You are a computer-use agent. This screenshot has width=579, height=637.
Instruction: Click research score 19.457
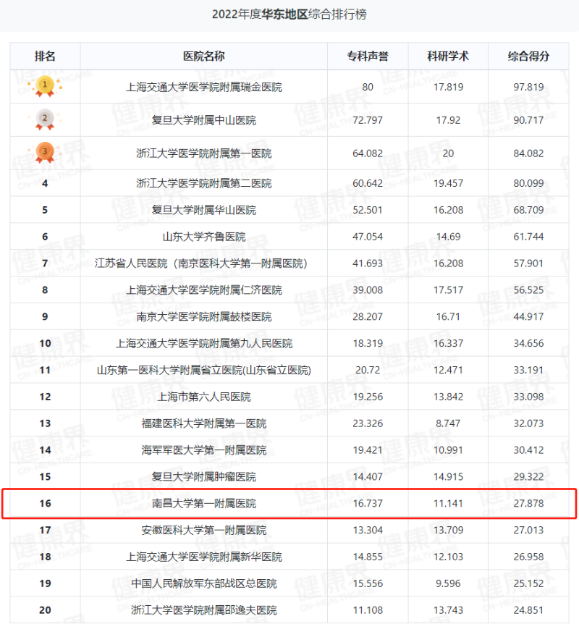pyautogui.click(x=448, y=183)
